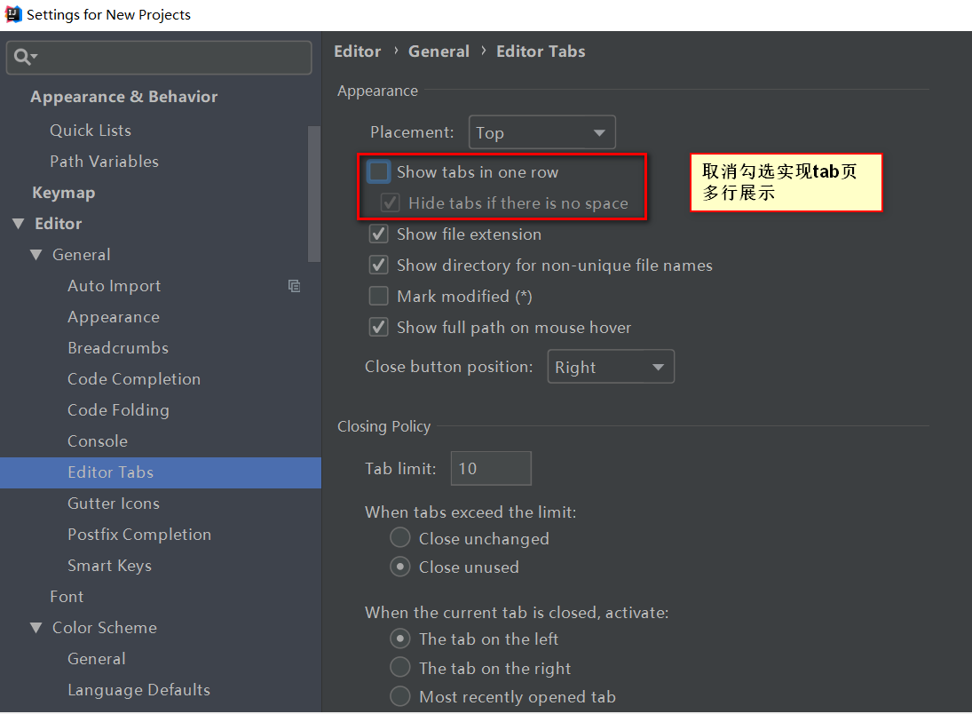Choose The tab on the right option

click(400, 668)
